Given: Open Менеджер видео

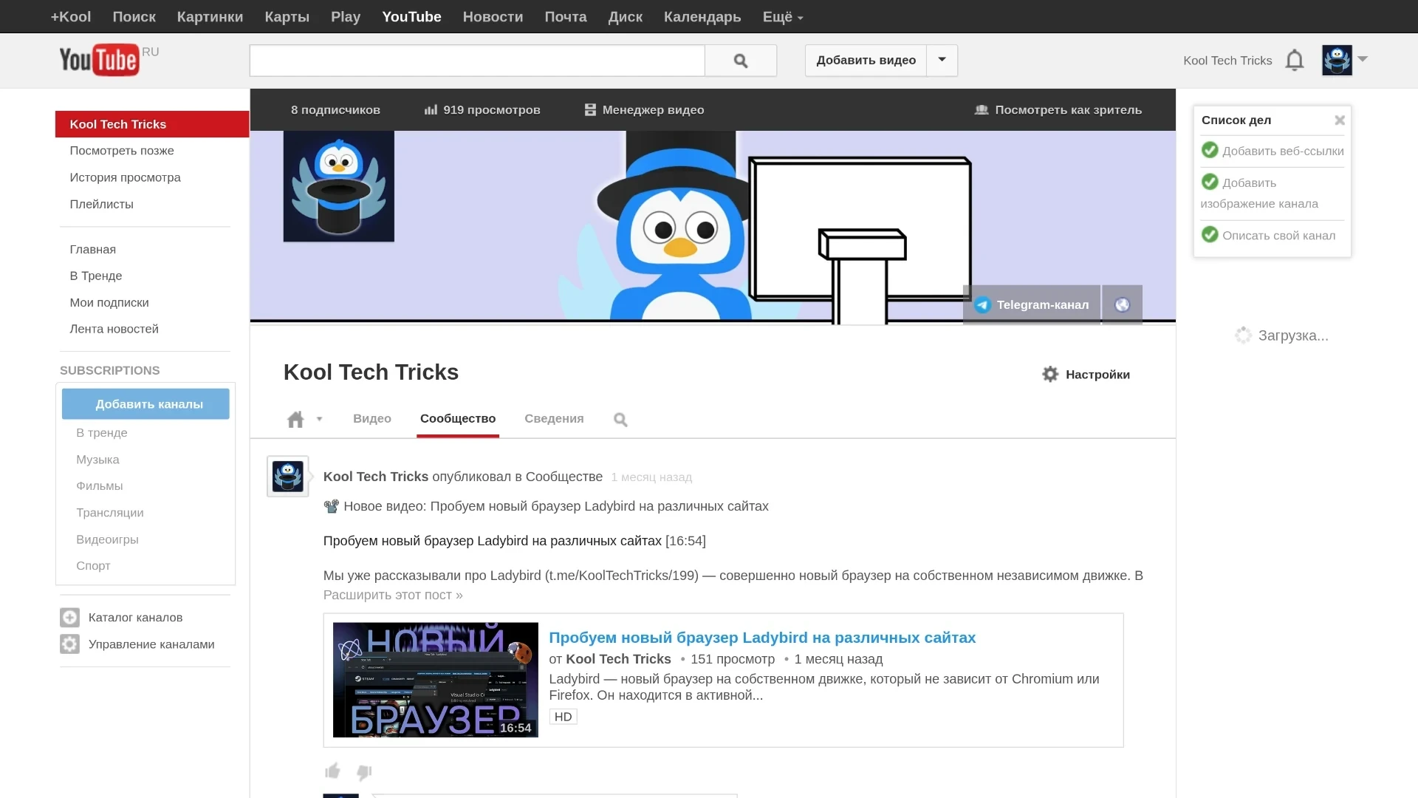Looking at the screenshot, I should [x=644, y=109].
